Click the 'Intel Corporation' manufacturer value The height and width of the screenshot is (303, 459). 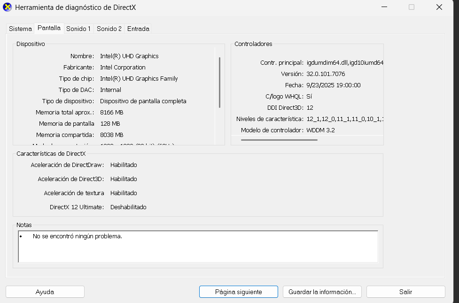tap(123, 68)
